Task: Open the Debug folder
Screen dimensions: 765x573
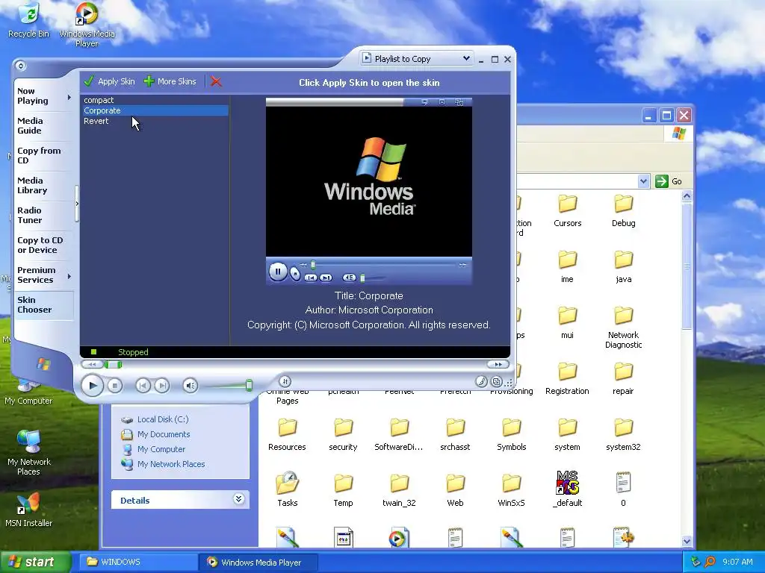Action: click(x=624, y=211)
